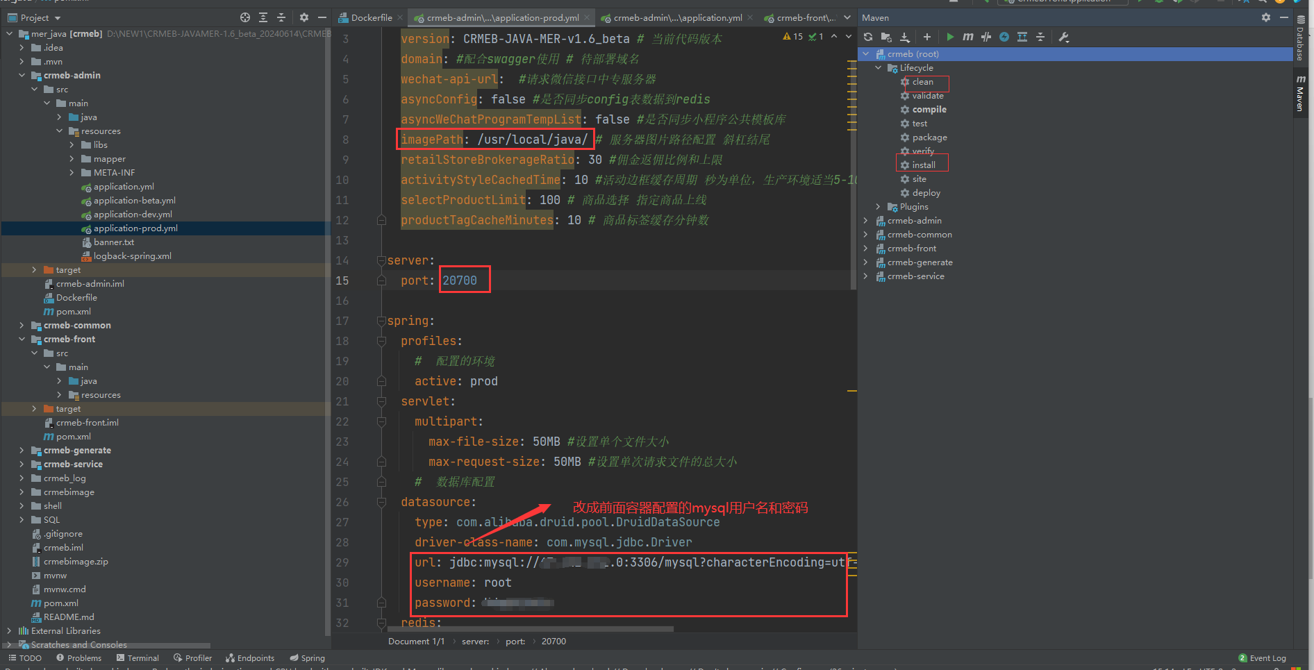Jump to next highlighted error arrow
The width and height of the screenshot is (1314, 670).
click(848, 37)
